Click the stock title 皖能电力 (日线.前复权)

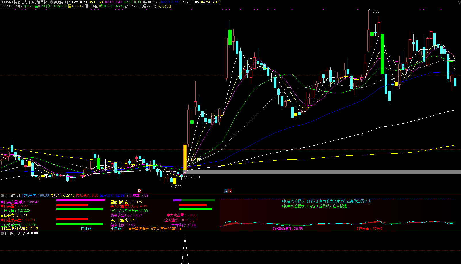tap(31, 2)
